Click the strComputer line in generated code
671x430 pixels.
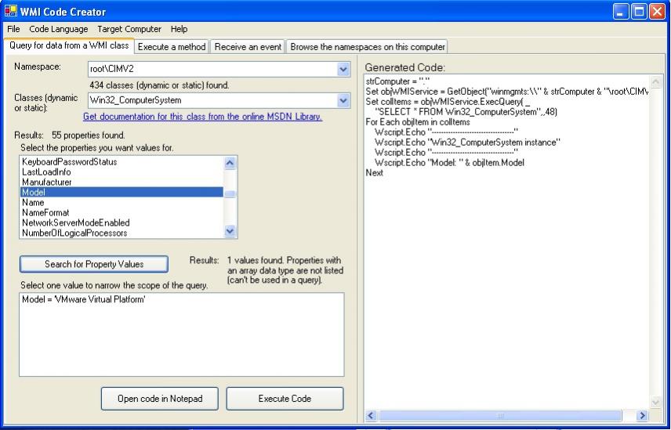pyautogui.click(x=397, y=81)
